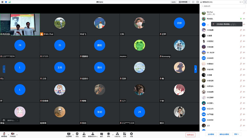
Task: Click the mute all button
Action: click(211, 134)
